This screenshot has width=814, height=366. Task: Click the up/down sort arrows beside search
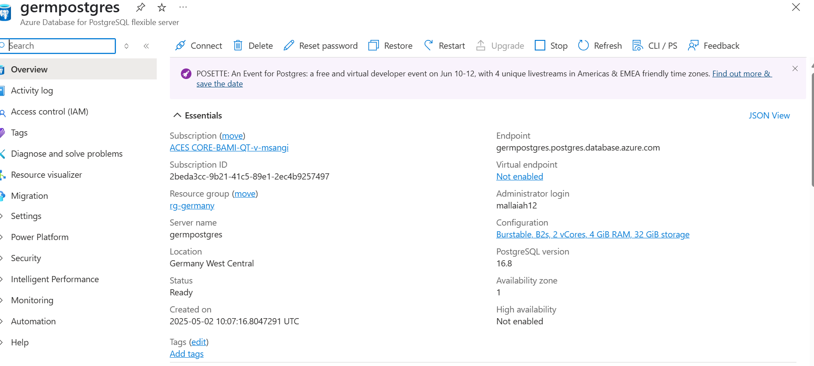coord(126,46)
